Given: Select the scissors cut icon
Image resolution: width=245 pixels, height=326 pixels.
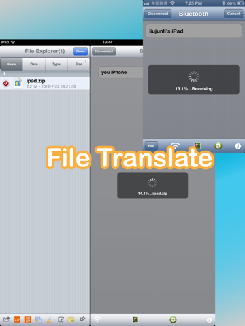Looking at the screenshot, I should (x=50, y=320).
